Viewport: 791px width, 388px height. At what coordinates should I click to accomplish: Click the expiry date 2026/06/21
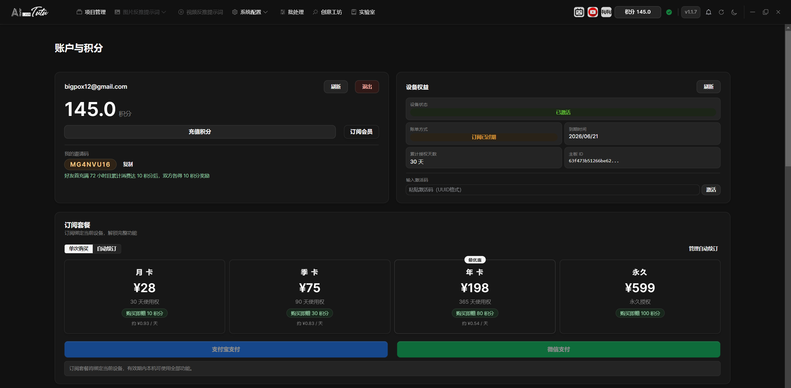tap(583, 136)
